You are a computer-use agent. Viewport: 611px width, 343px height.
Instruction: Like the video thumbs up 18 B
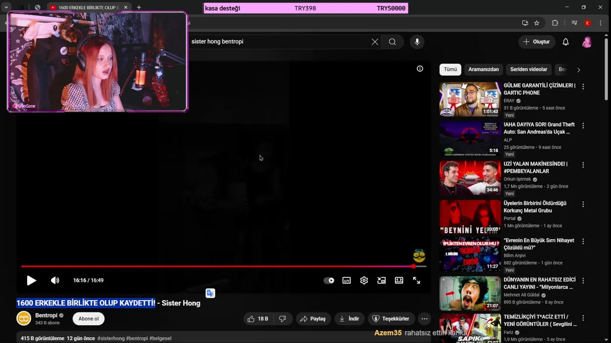pyautogui.click(x=258, y=319)
